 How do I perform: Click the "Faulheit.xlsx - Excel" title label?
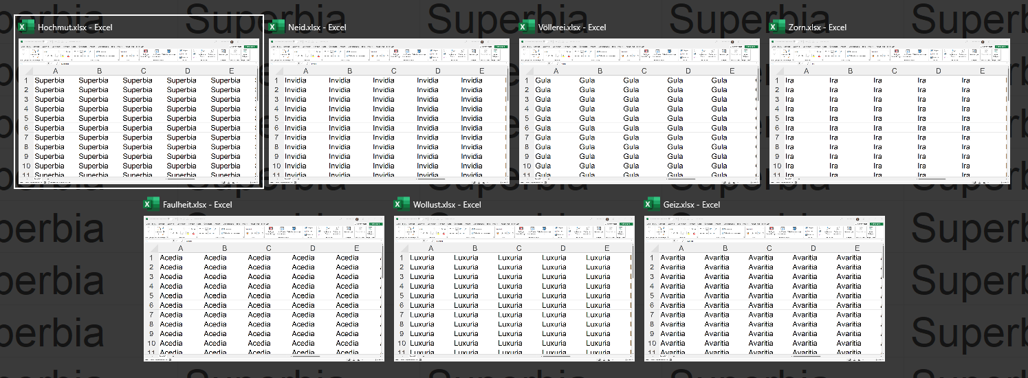click(x=197, y=204)
